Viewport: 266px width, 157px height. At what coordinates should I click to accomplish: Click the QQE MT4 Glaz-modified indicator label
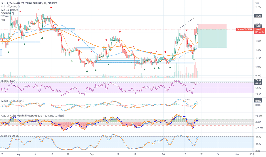pos(33,116)
